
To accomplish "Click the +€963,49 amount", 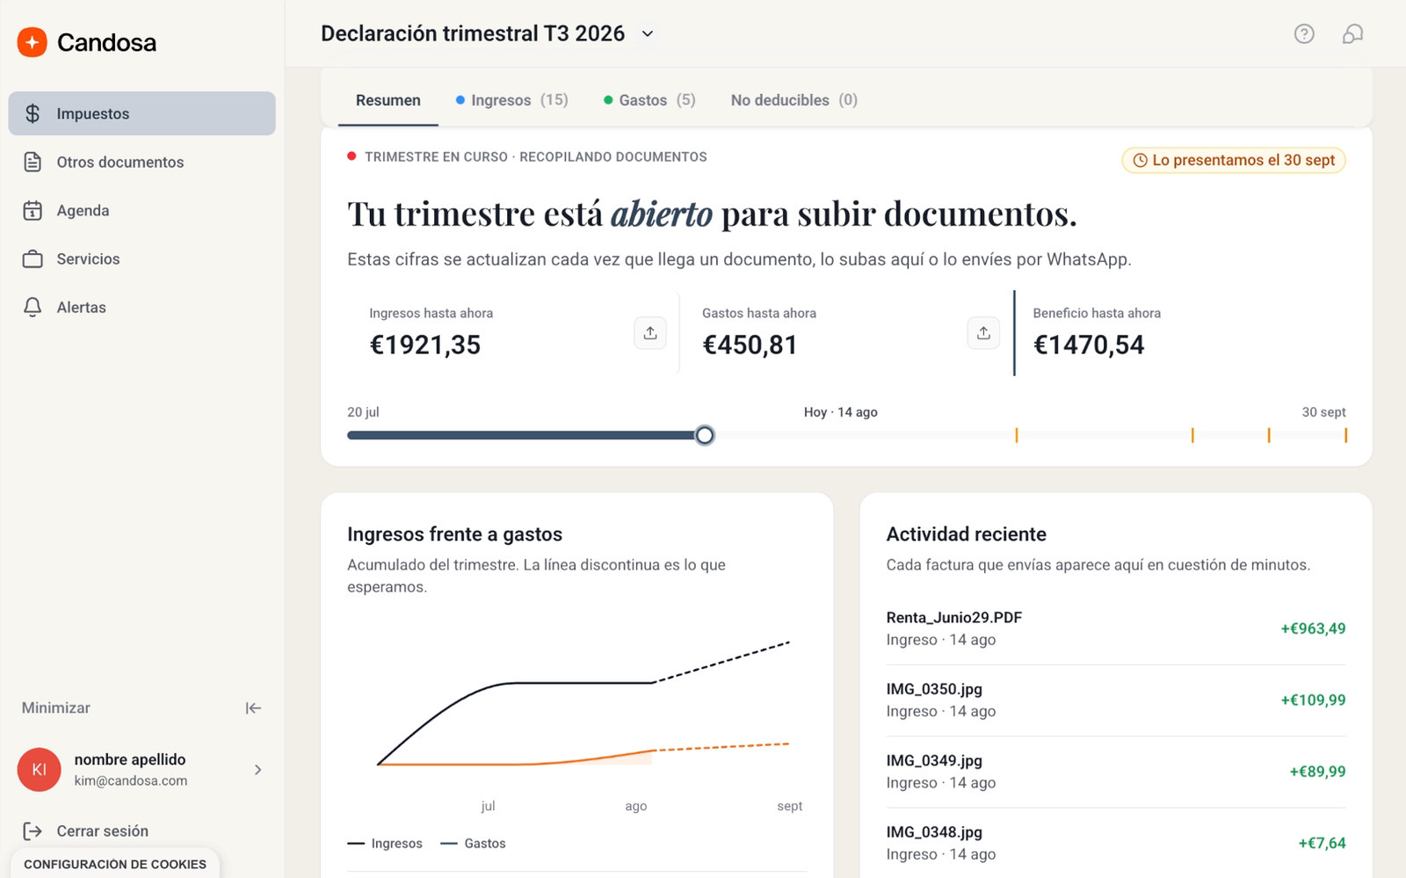I will tap(1313, 628).
